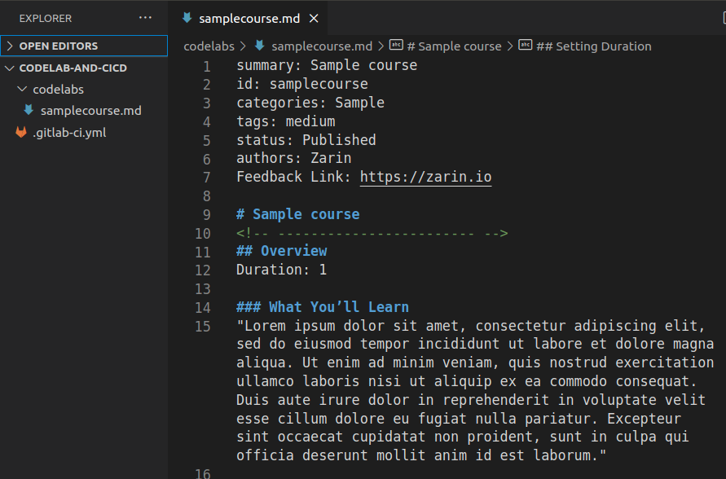Click the GitLab fox icon beside .gitlab-ci.yml
726x479 pixels.
coord(21,132)
